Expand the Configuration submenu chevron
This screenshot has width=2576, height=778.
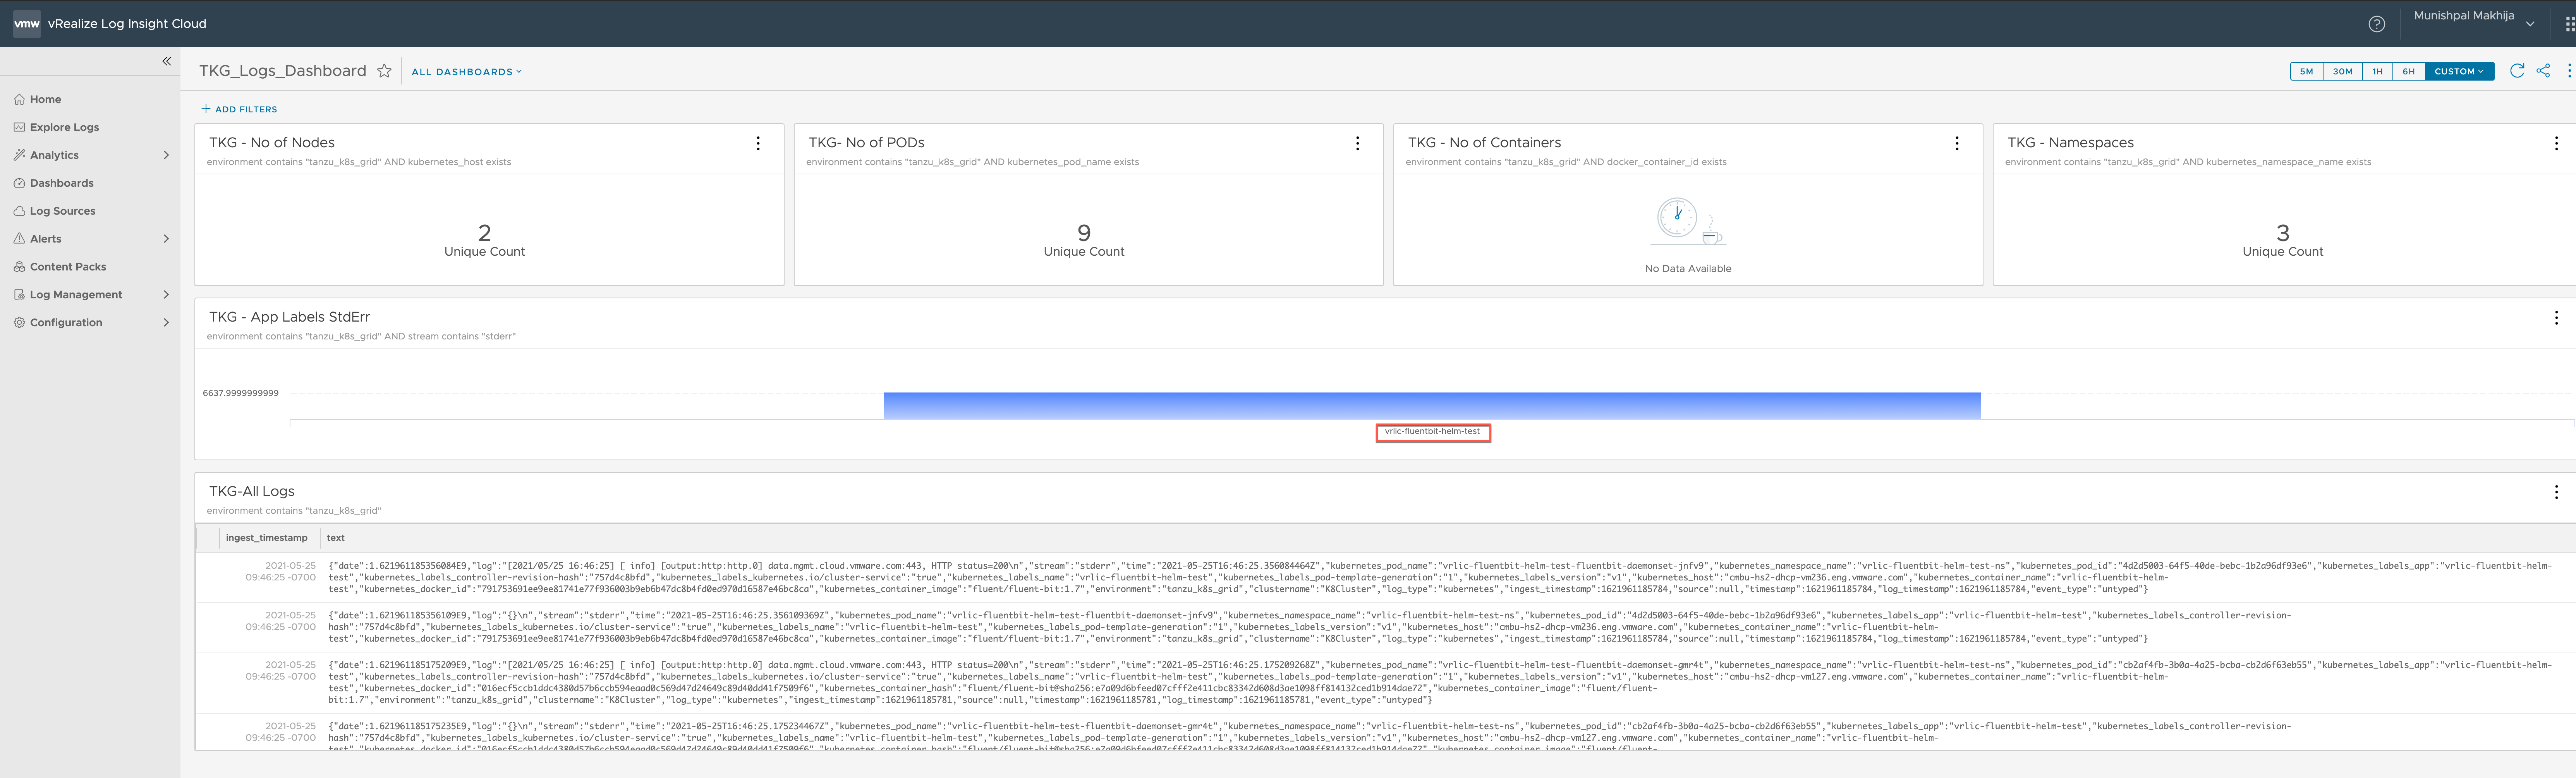(x=166, y=323)
